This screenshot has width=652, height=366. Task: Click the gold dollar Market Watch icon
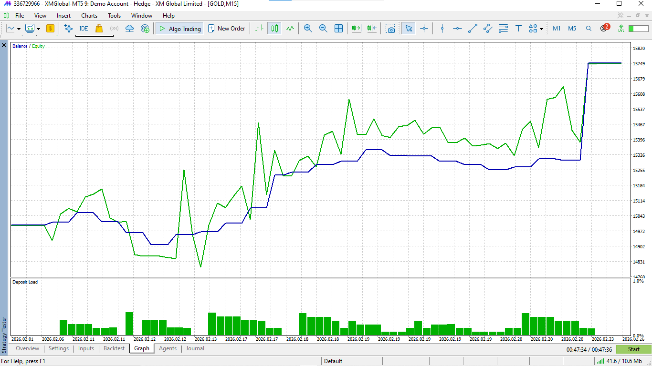tap(50, 29)
